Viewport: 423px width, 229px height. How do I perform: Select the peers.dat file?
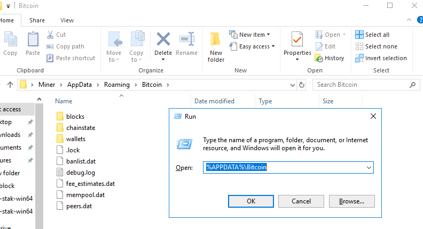click(x=74, y=206)
